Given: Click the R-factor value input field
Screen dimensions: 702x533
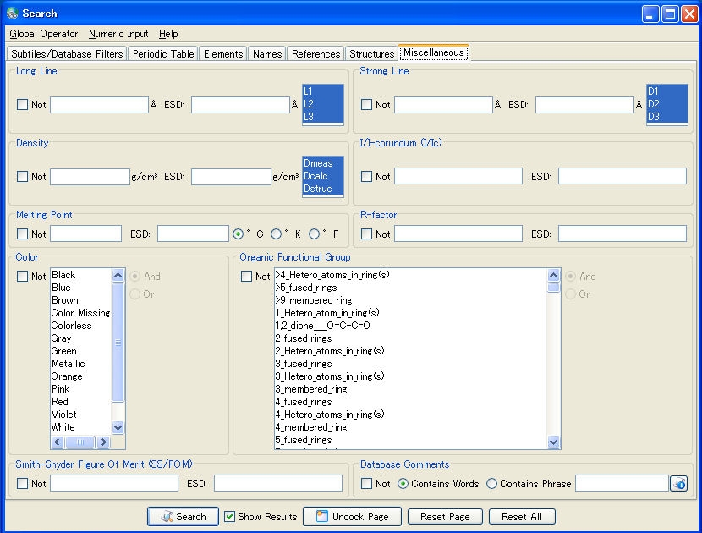Looking at the screenshot, I should pyautogui.click(x=458, y=234).
